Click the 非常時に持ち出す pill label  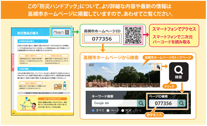(x=57, y=56)
